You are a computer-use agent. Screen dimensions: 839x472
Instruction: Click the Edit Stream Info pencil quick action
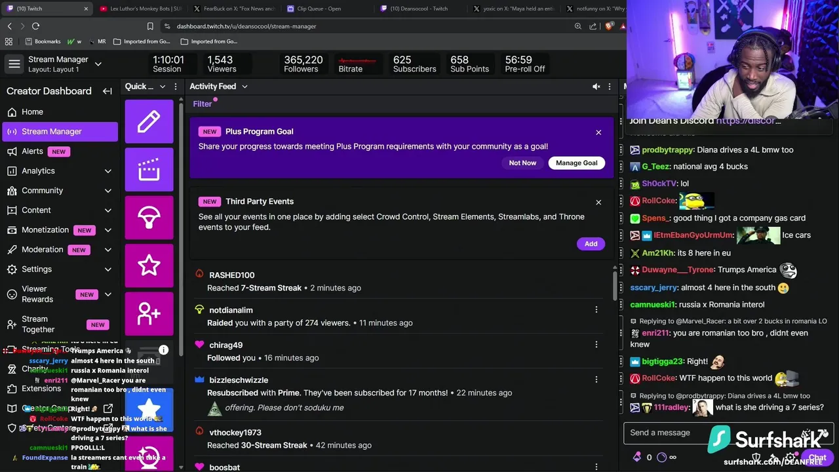[x=149, y=121]
